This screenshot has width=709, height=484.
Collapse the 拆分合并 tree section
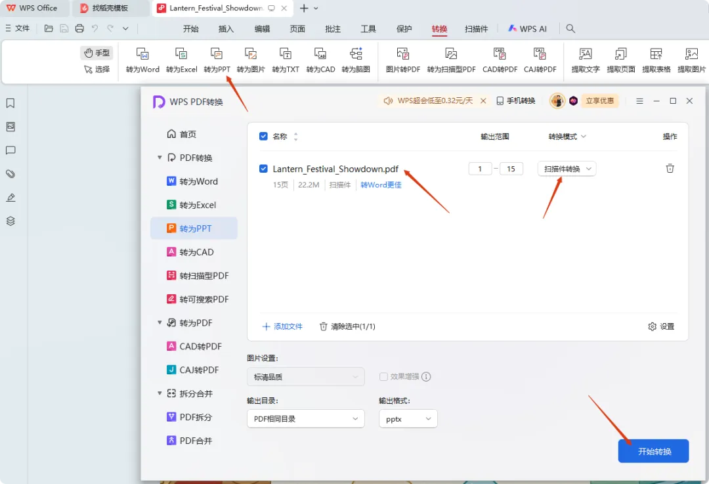tap(160, 393)
